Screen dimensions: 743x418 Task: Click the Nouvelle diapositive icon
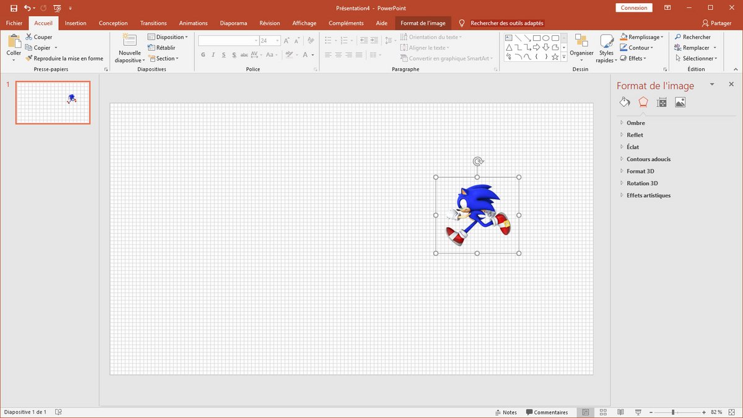[130, 41]
